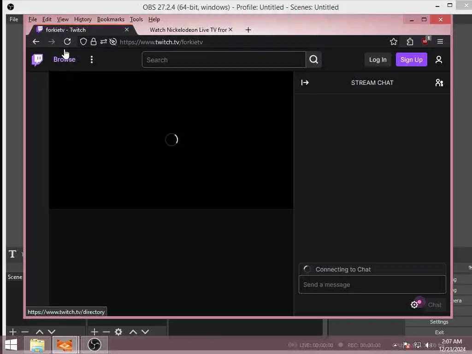Viewport: 472px width, 354px height.
Task: Open source properties gear in OBS
Action: coord(118,332)
